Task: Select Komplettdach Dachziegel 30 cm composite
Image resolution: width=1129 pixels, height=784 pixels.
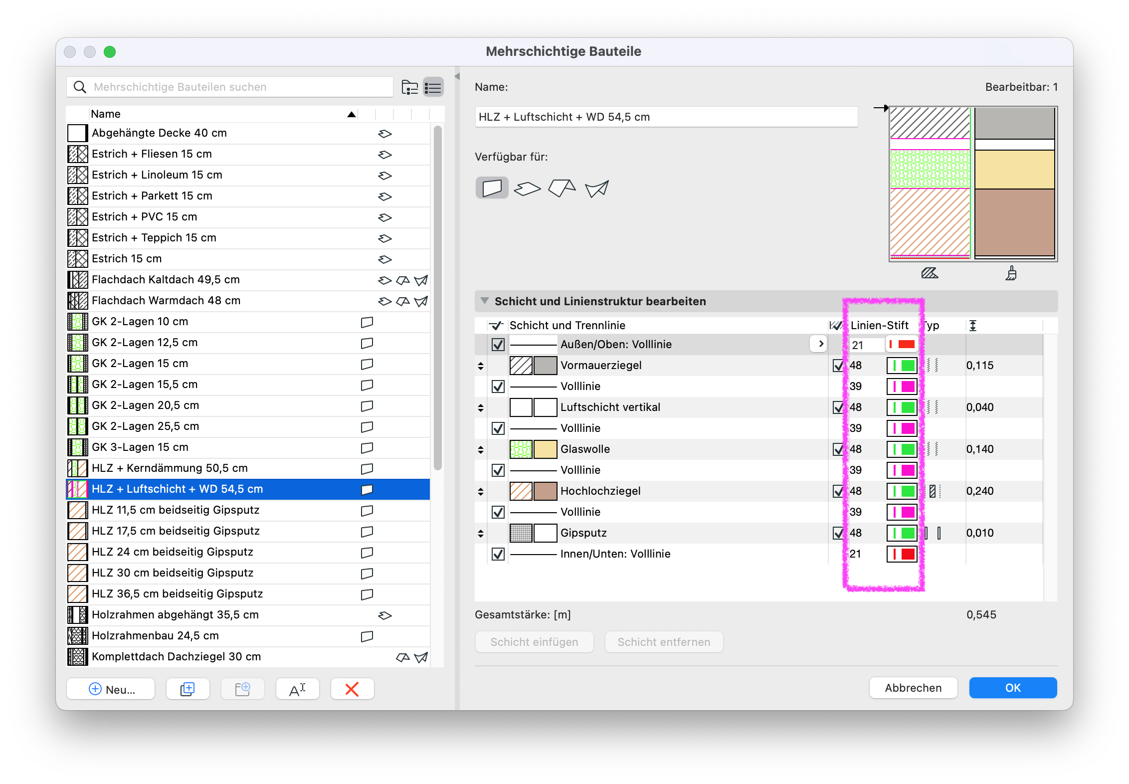Action: click(x=248, y=657)
